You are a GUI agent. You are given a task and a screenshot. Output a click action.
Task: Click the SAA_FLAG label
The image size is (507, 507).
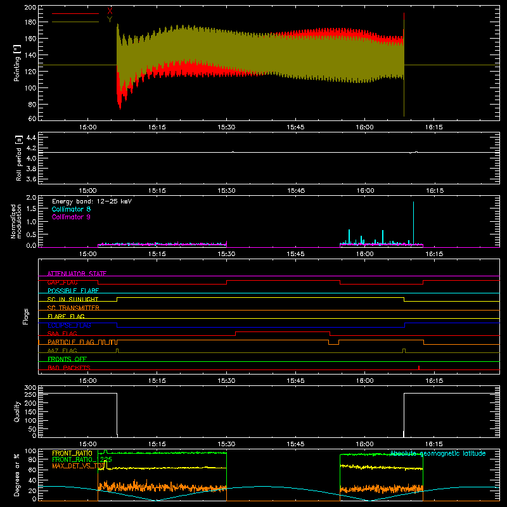tap(62, 333)
